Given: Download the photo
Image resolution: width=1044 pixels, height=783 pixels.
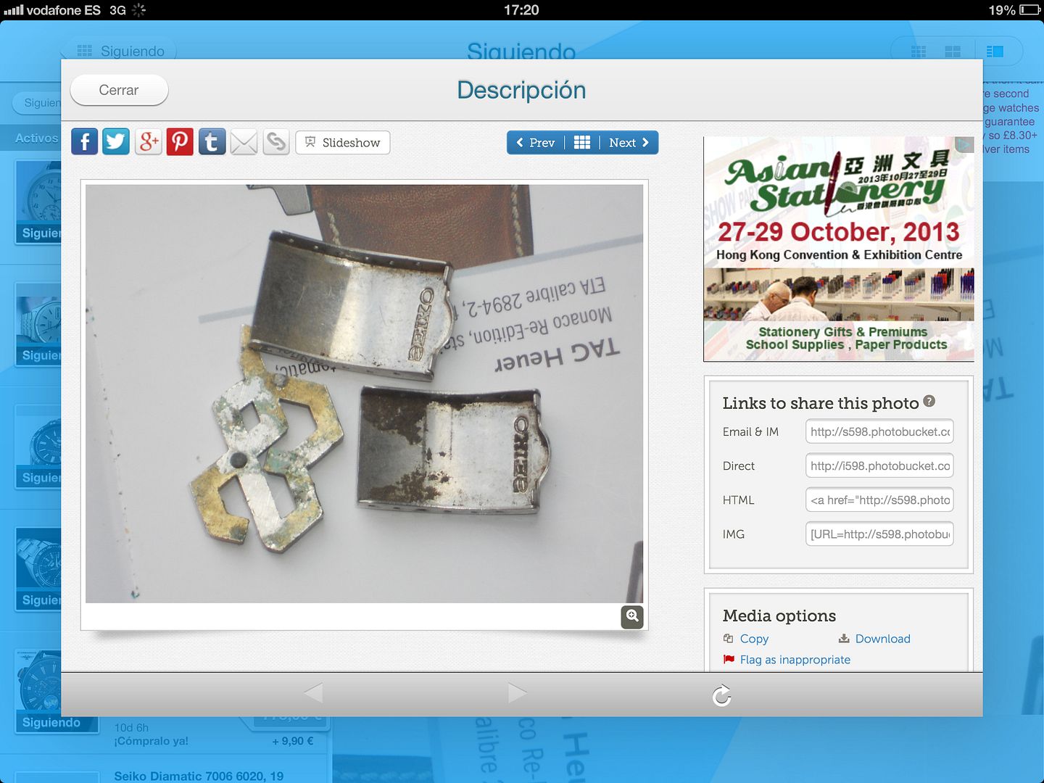Looking at the screenshot, I should pos(874,639).
